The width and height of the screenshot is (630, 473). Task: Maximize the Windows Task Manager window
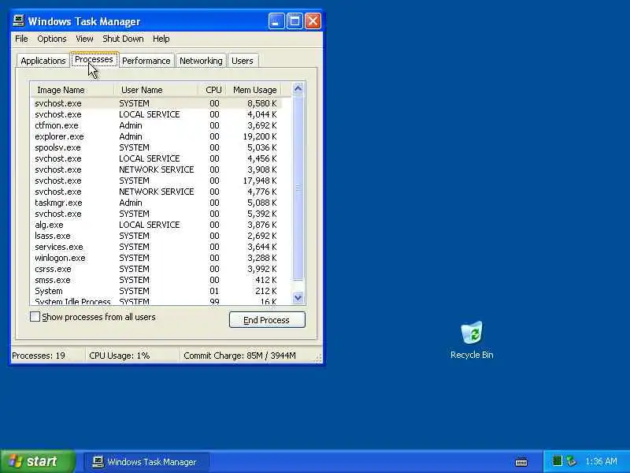(295, 21)
